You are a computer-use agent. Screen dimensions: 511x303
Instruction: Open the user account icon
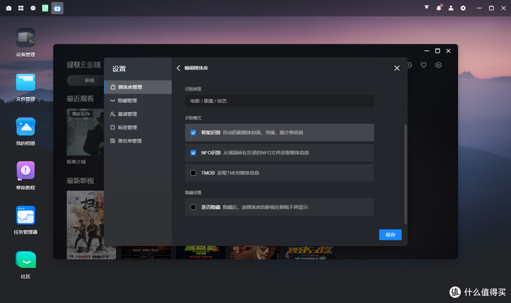[451, 8]
